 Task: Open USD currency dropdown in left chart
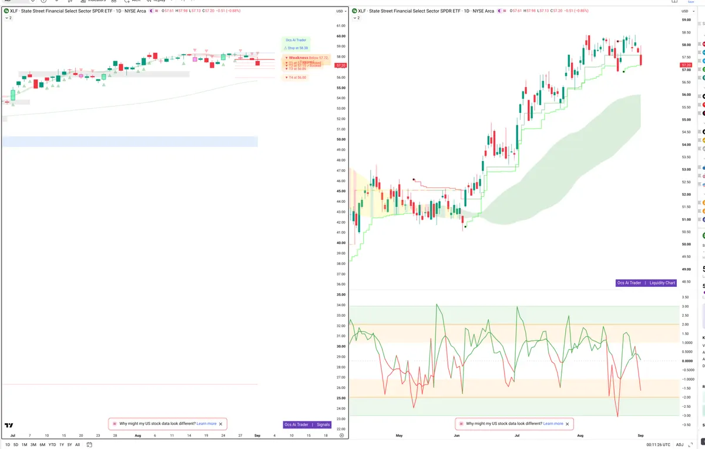pyautogui.click(x=340, y=11)
